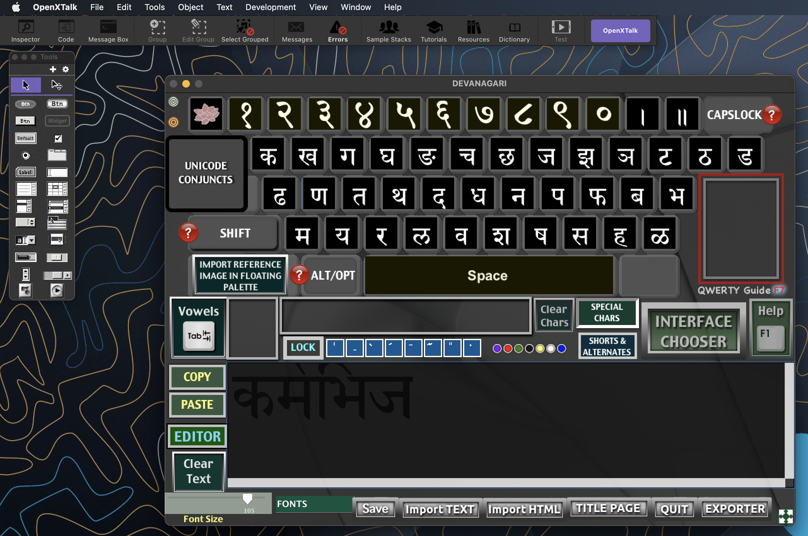
Task: Click into the large text editing area
Action: (x=506, y=420)
